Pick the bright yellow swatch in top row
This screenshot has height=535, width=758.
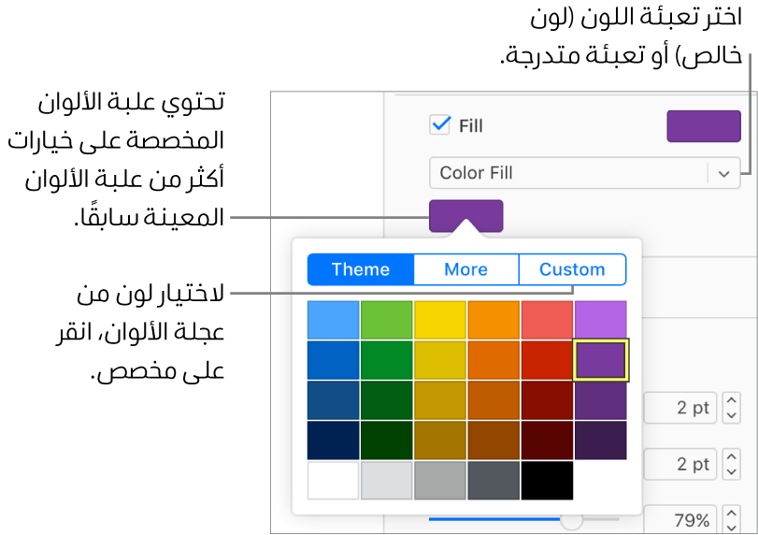pyautogui.click(x=440, y=320)
